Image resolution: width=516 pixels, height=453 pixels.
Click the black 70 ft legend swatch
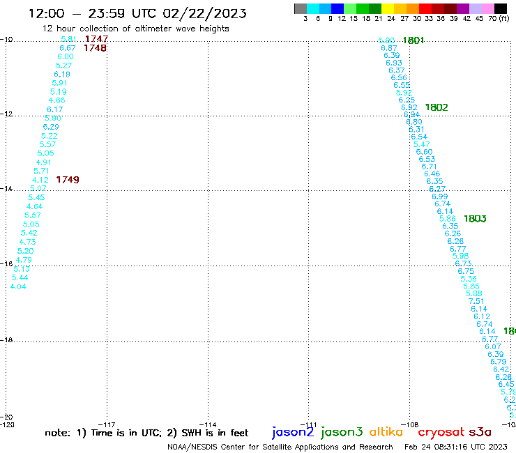coord(500,8)
